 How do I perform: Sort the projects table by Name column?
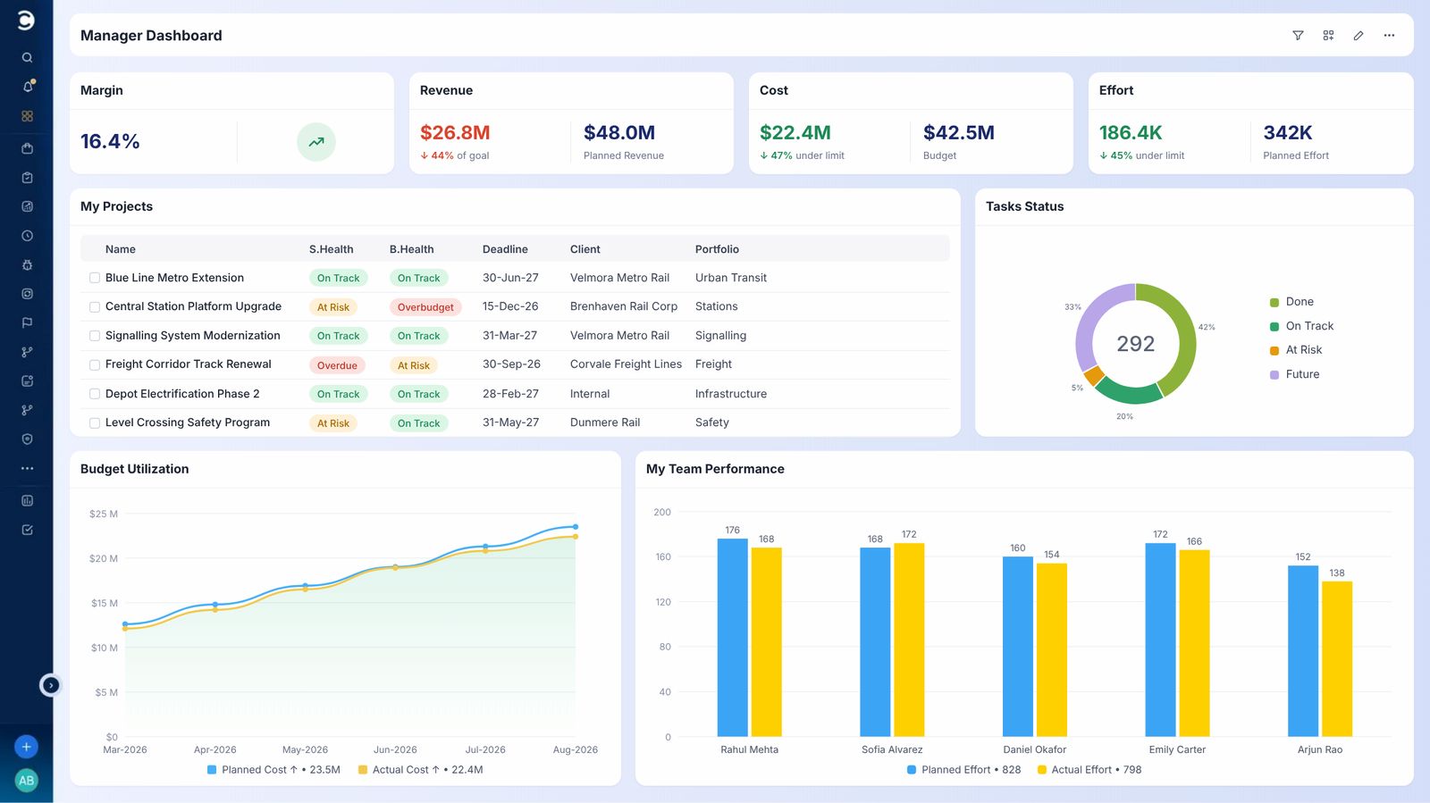click(x=121, y=249)
